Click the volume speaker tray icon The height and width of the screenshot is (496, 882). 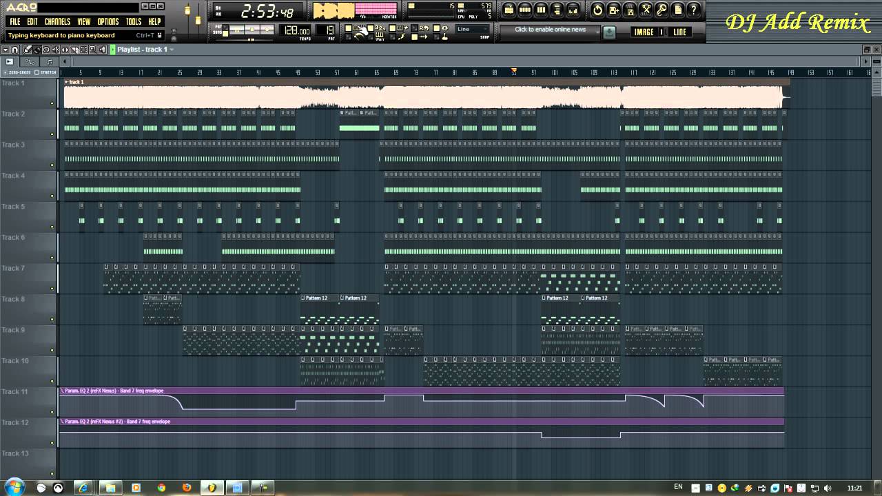pos(828,488)
